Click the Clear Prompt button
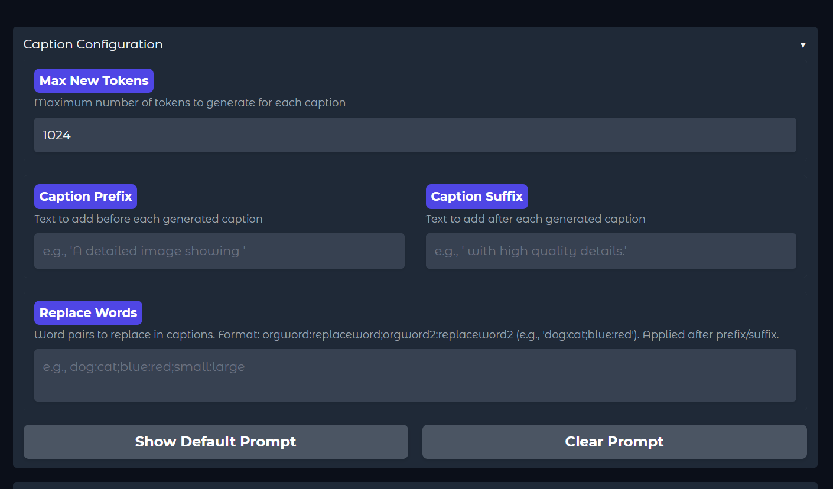 pos(614,441)
